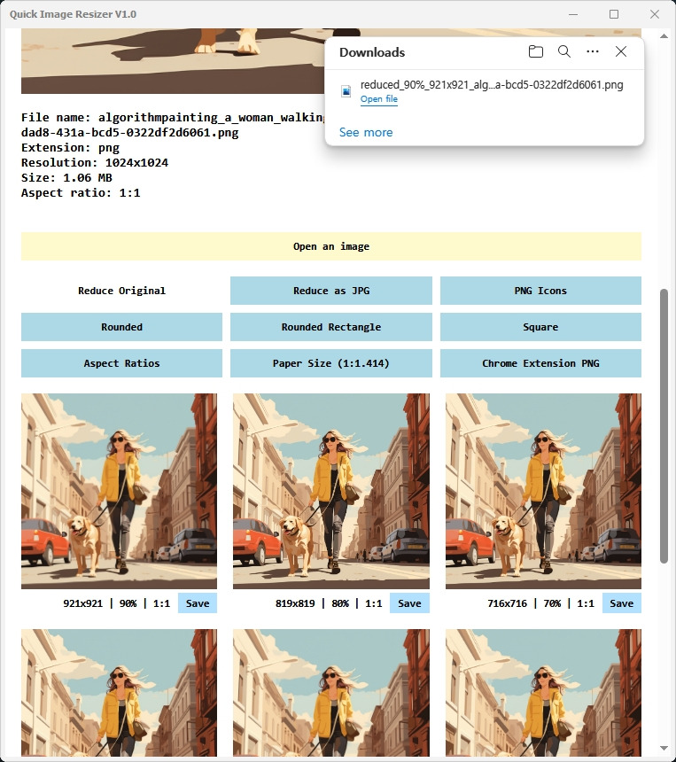The height and width of the screenshot is (762, 676).
Task: Search downloads with the magnifier icon
Action: click(x=563, y=51)
